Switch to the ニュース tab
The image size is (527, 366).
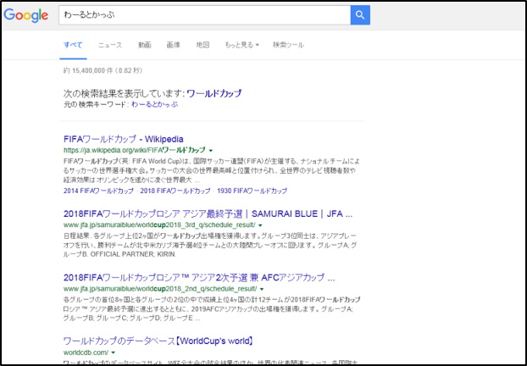click(110, 45)
